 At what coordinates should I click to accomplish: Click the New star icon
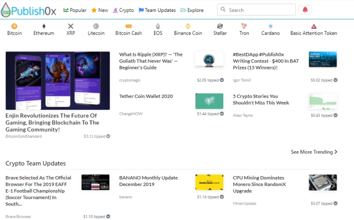94,10
